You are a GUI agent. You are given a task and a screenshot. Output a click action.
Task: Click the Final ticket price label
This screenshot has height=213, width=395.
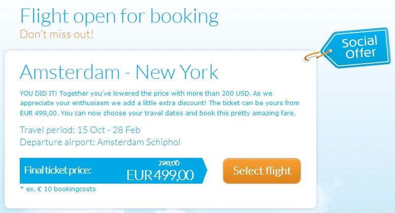pyautogui.click(x=57, y=171)
